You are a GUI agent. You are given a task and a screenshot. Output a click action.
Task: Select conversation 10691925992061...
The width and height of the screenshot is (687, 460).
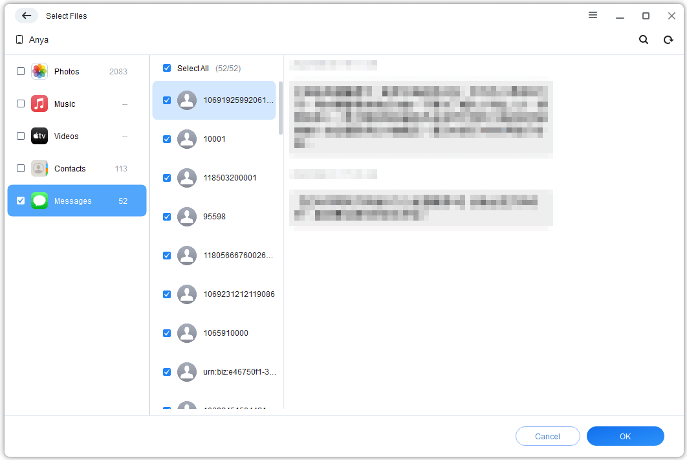[x=214, y=100]
